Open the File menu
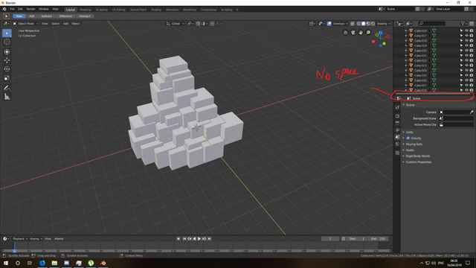 [12, 9]
